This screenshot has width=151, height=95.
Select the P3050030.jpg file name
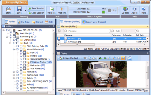(x=74, y=42)
